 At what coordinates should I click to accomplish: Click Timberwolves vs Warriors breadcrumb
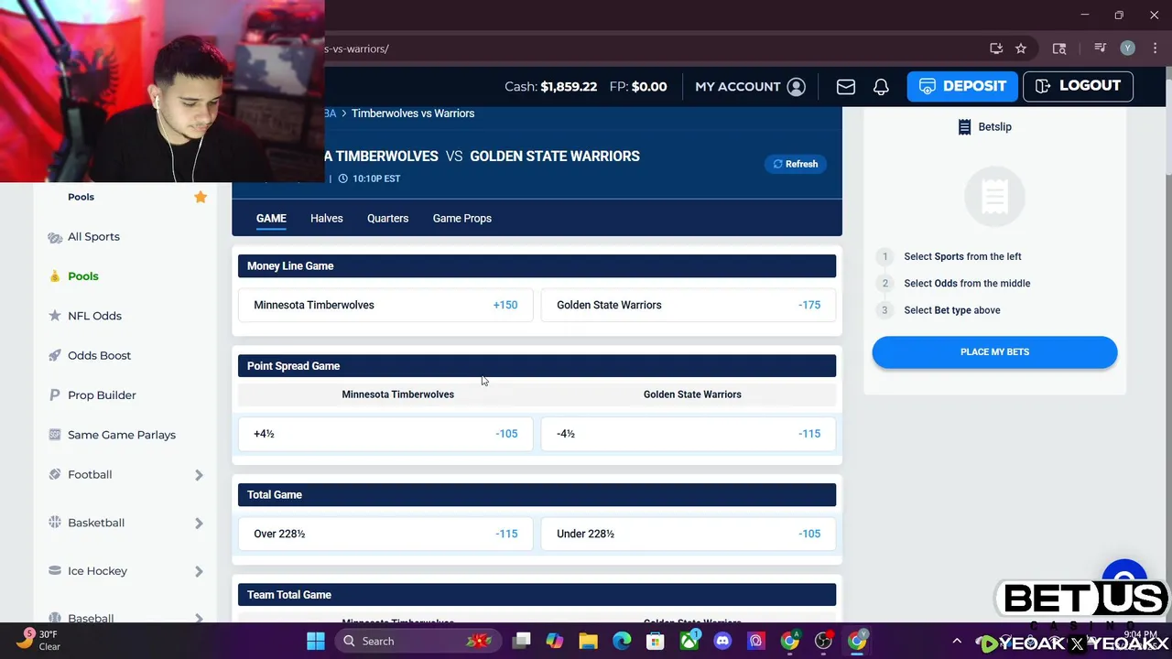click(x=413, y=113)
